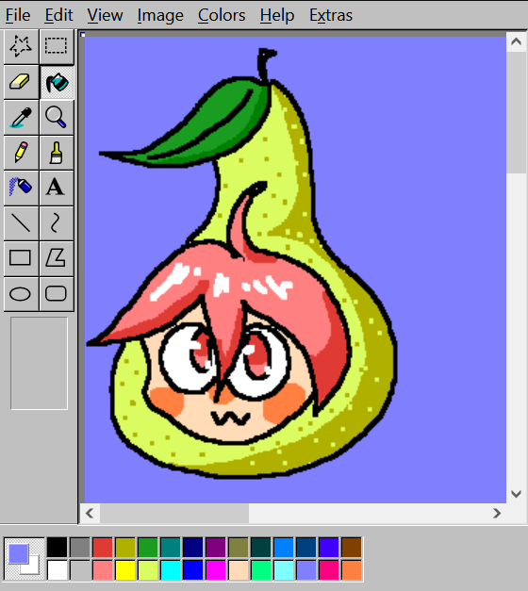Activate the Magnifier tool
The image size is (528, 591).
click(x=57, y=117)
